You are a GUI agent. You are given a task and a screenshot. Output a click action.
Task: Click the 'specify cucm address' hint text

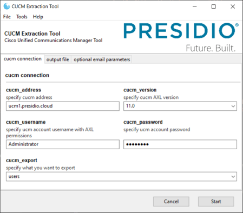pyautogui.click(x=29, y=97)
